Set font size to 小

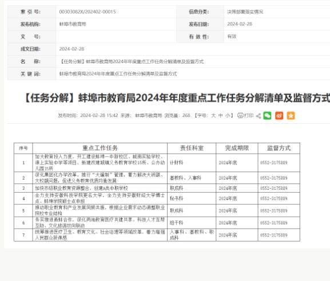pyautogui.click(x=228, y=116)
